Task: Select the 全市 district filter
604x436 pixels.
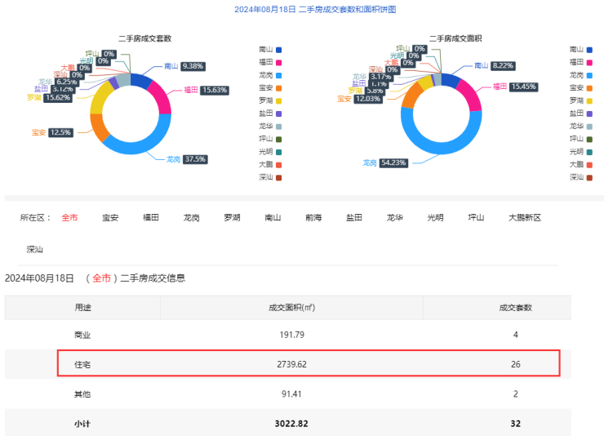Action: point(69,218)
